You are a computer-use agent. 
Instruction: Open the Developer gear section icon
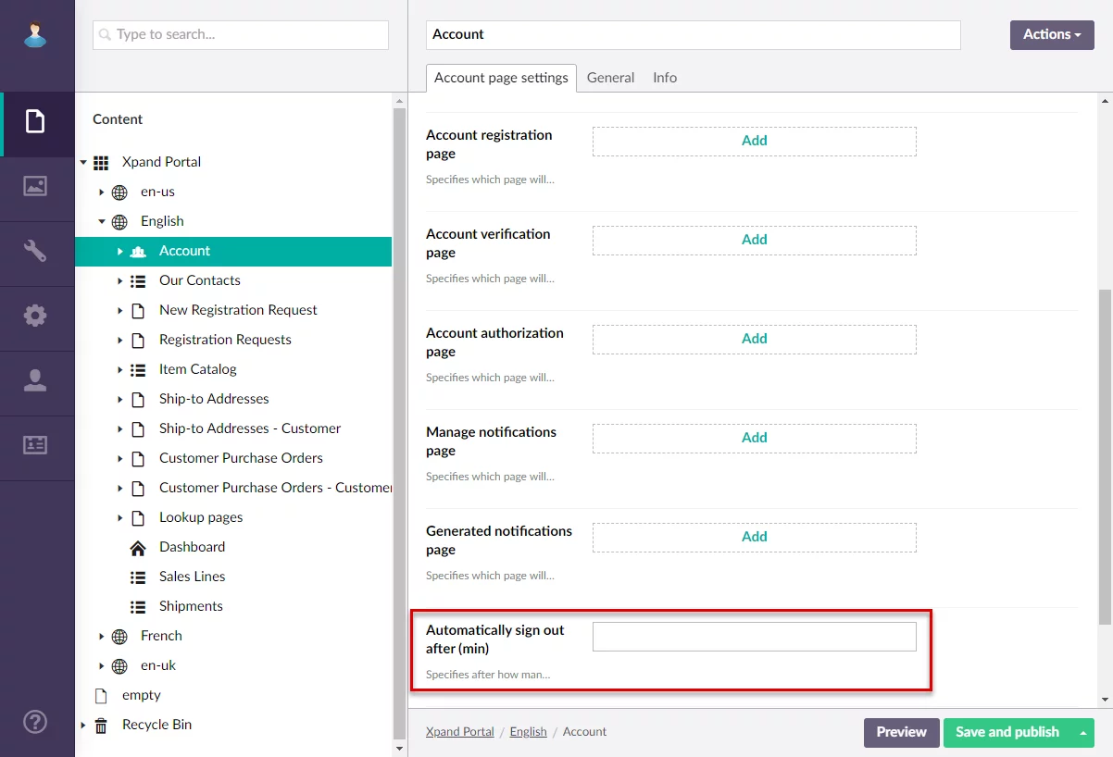click(x=35, y=316)
